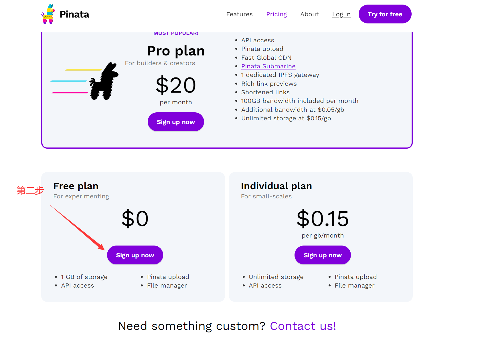Go to the Pricing page
Image resolution: width=480 pixels, height=339 pixels.
[x=276, y=14]
